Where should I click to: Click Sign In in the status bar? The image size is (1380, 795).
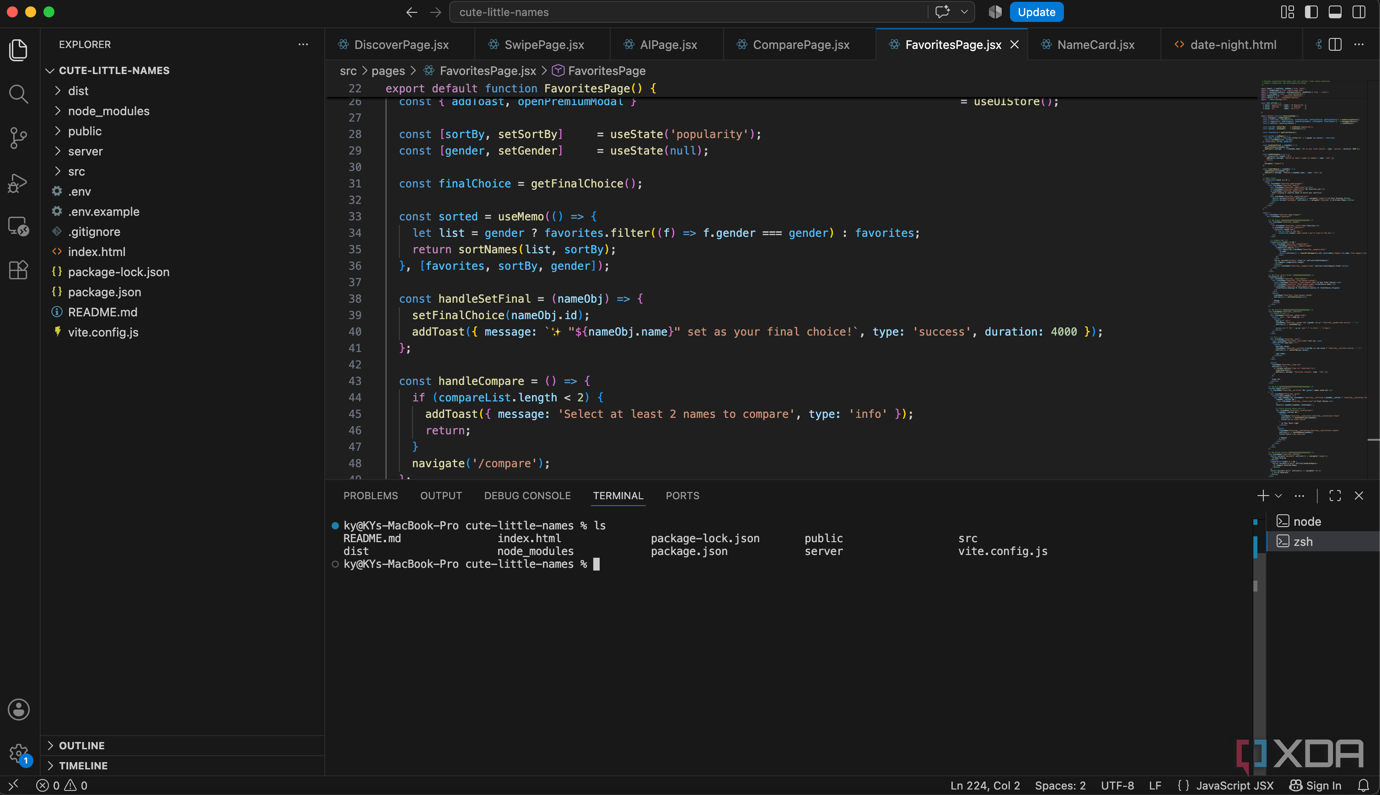[1315, 785]
